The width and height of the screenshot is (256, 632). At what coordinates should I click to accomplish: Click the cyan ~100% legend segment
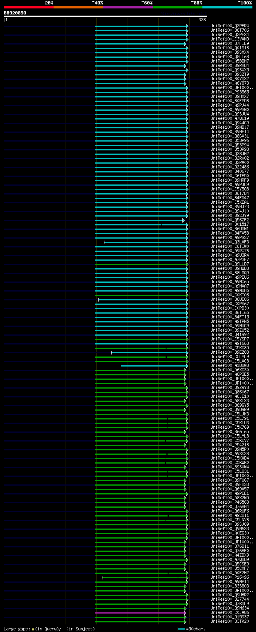tap(227, 7)
